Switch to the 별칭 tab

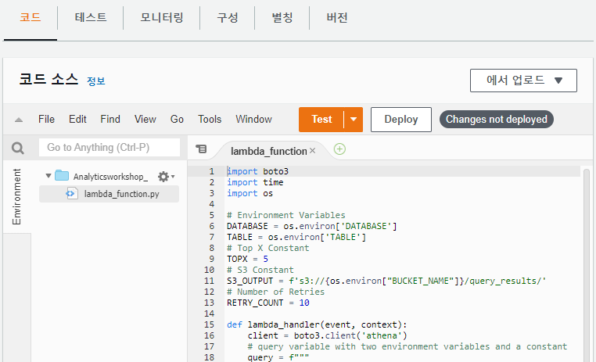(282, 17)
